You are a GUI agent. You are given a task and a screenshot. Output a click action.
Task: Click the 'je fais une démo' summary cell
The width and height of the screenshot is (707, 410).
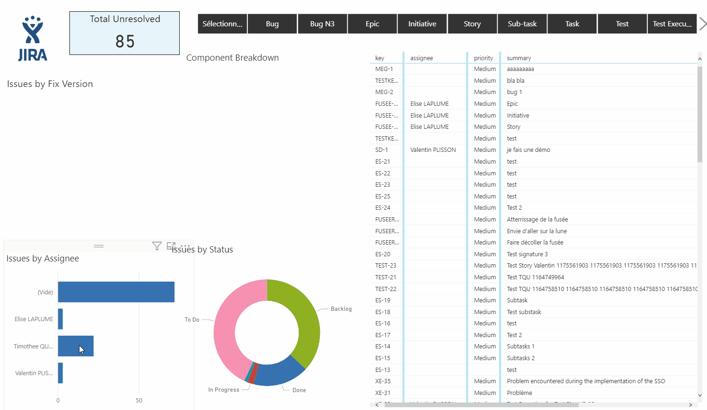pos(529,150)
